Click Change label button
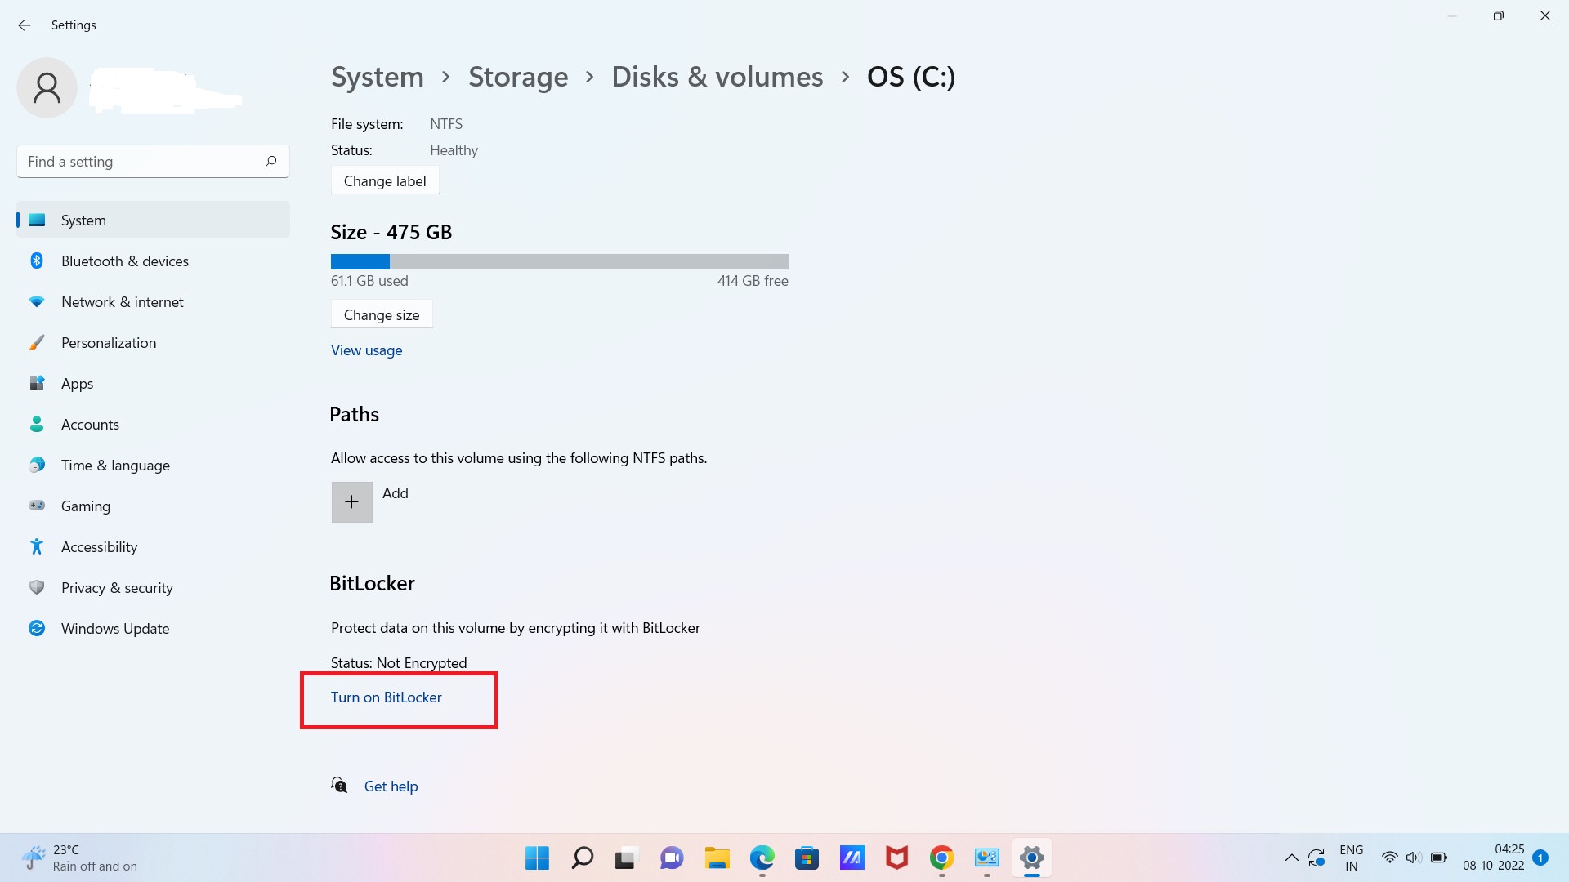Screen dimensions: 1569x882 tap(385, 180)
